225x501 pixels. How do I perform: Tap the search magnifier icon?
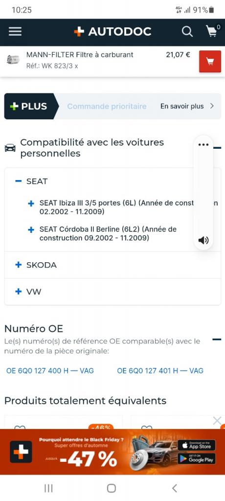pyautogui.click(x=187, y=32)
